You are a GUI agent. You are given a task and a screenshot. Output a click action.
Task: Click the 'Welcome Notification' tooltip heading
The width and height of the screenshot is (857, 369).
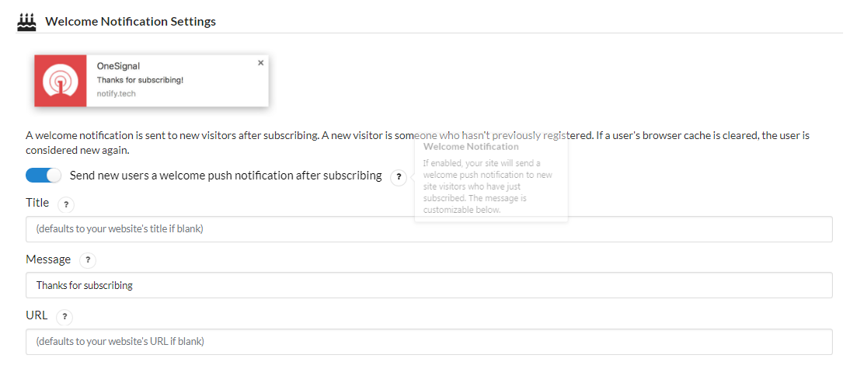tap(471, 147)
